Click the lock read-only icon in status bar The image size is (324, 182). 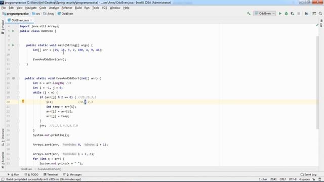pos(314,179)
